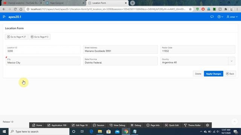241x135 pixels.
Task: Click the Delete button
Action: tap(198, 74)
